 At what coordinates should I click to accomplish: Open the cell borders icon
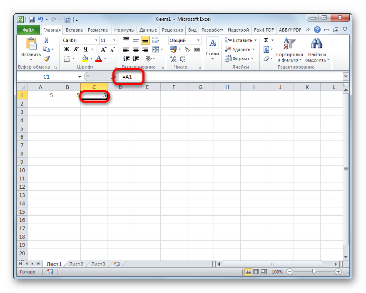[x=67, y=59]
